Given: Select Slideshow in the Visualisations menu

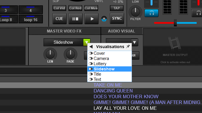Looking at the screenshot, I should pyautogui.click(x=110, y=69).
